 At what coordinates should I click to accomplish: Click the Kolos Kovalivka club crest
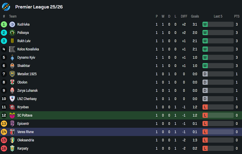12,49
